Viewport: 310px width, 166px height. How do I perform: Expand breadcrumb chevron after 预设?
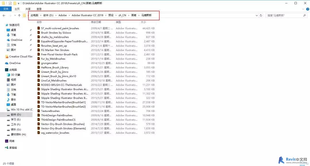click(x=116, y=15)
